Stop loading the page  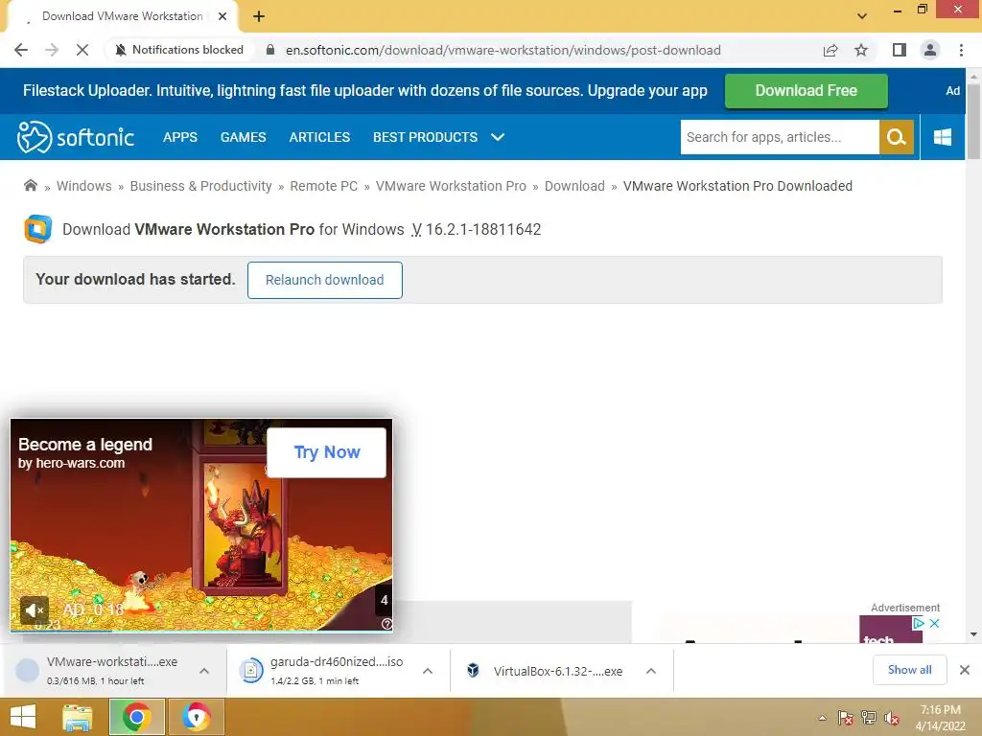coord(82,50)
